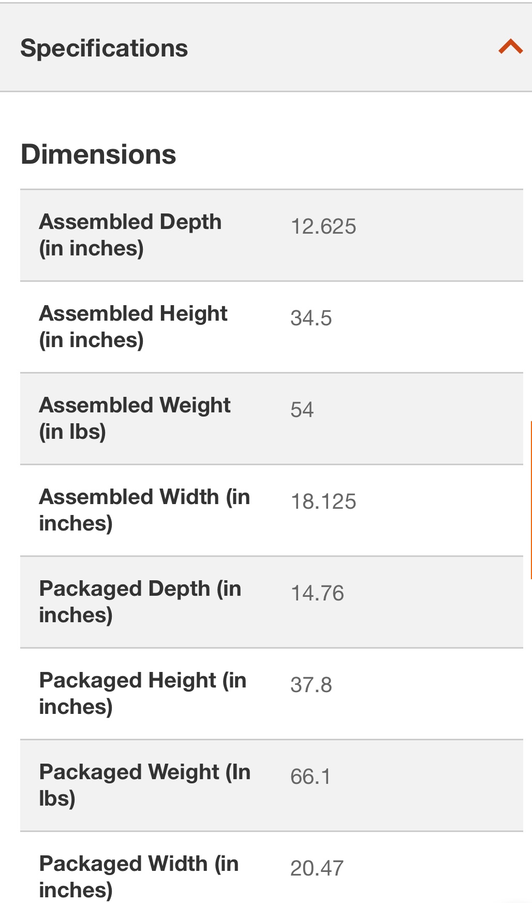Click the Assembled Height label
Screen dimensions: 532x903
[x=134, y=326]
